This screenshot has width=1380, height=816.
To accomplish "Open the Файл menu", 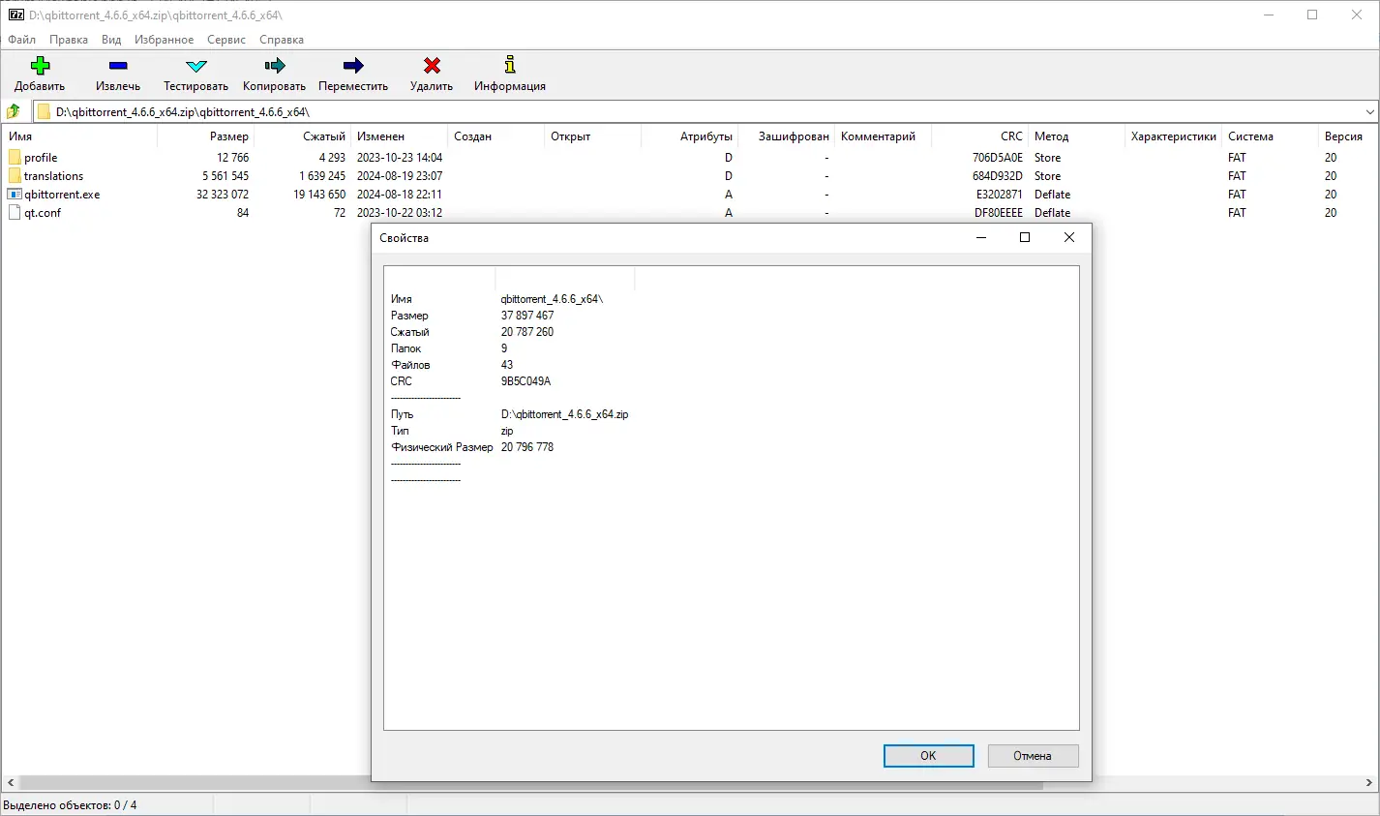I will (20, 40).
